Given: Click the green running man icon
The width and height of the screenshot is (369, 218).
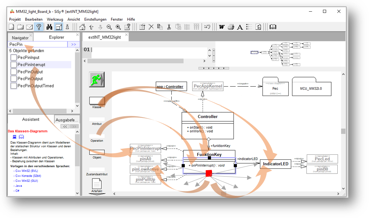Looking at the screenshot, I should [x=97, y=79].
